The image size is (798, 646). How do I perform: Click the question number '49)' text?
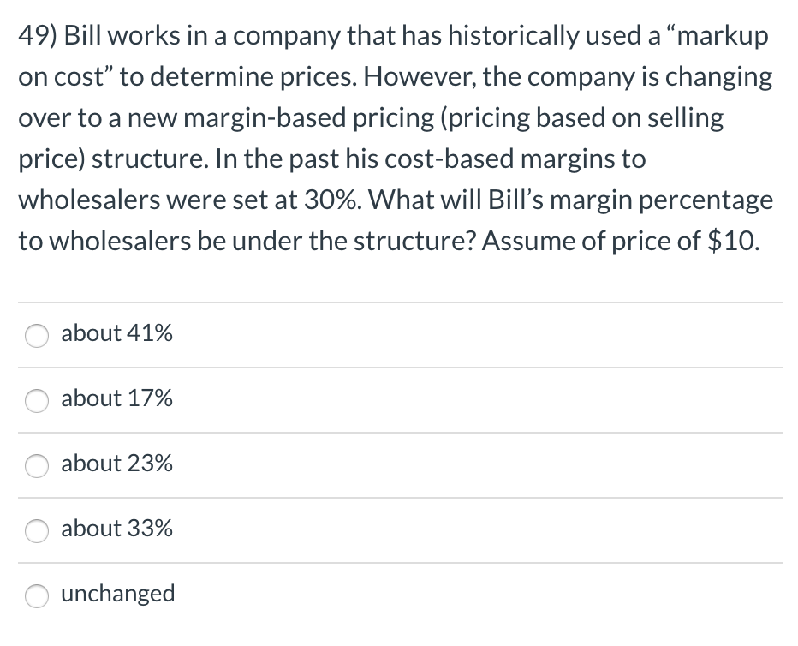pyautogui.click(x=37, y=35)
